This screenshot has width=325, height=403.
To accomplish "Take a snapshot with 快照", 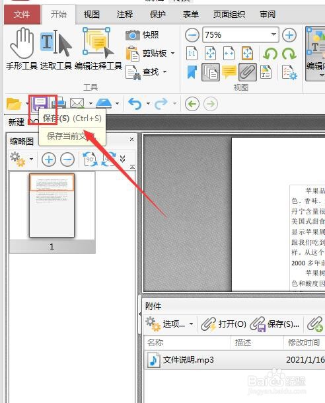I will (x=143, y=35).
